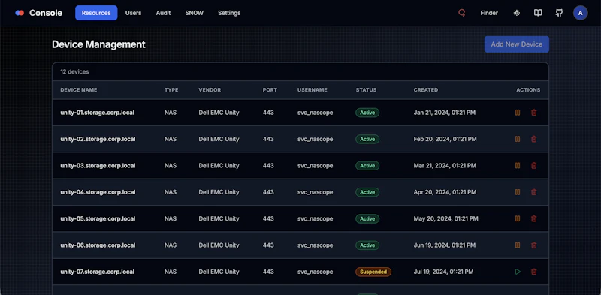Click the Device Management heading
This screenshot has height=295, width=601.
98,44
